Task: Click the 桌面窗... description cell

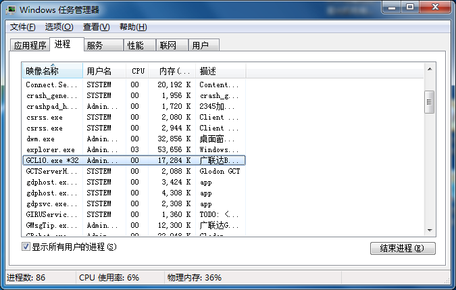Action: [x=217, y=139]
